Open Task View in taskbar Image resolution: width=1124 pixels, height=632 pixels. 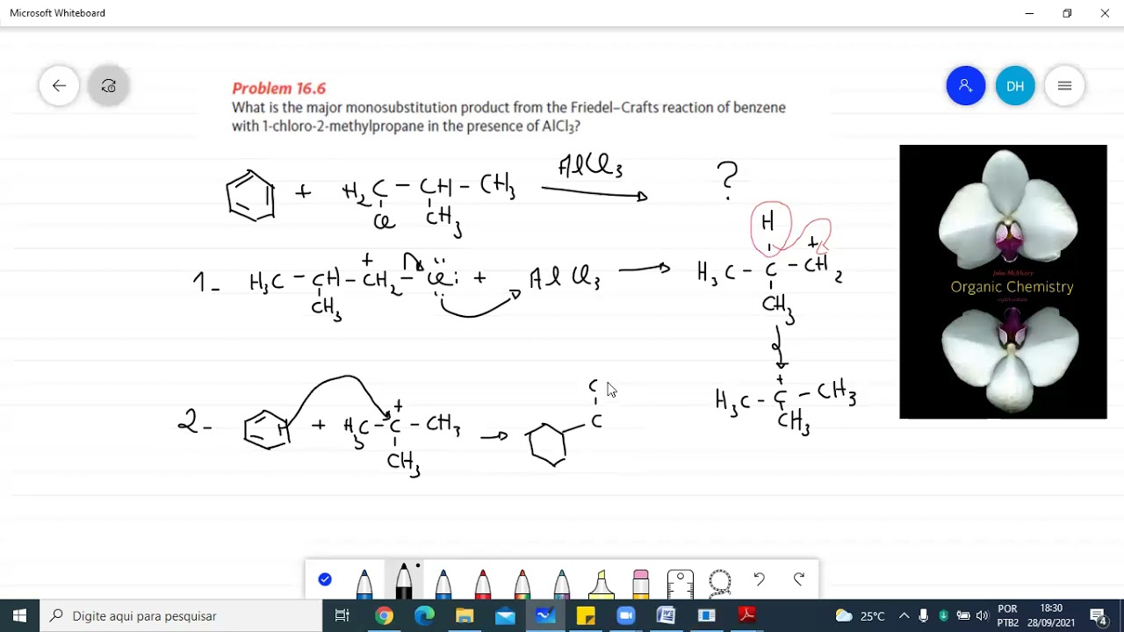point(342,615)
